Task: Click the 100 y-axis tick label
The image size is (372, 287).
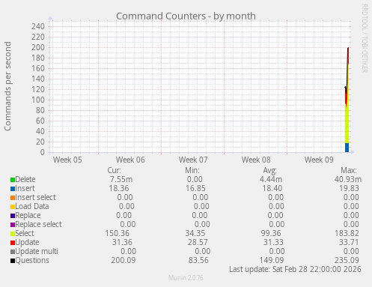Action: pyautogui.click(x=38, y=100)
